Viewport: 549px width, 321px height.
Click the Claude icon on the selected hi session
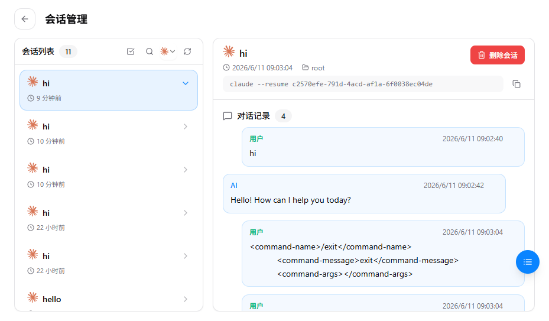33,82
